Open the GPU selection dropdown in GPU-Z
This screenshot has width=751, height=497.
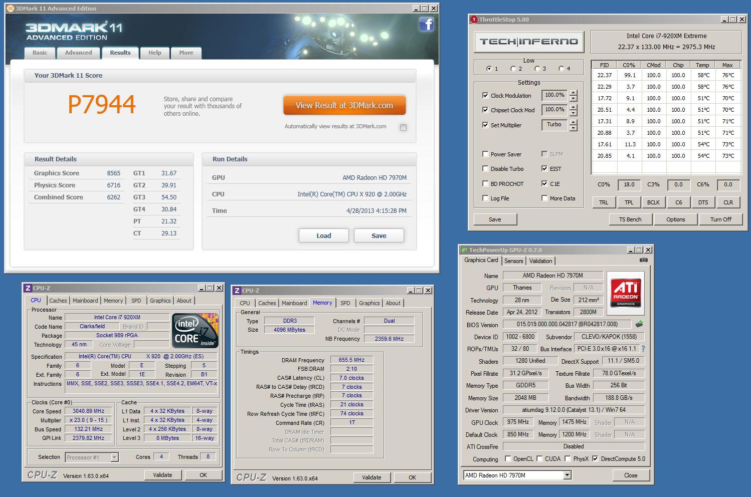pyautogui.click(x=567, y=475)
